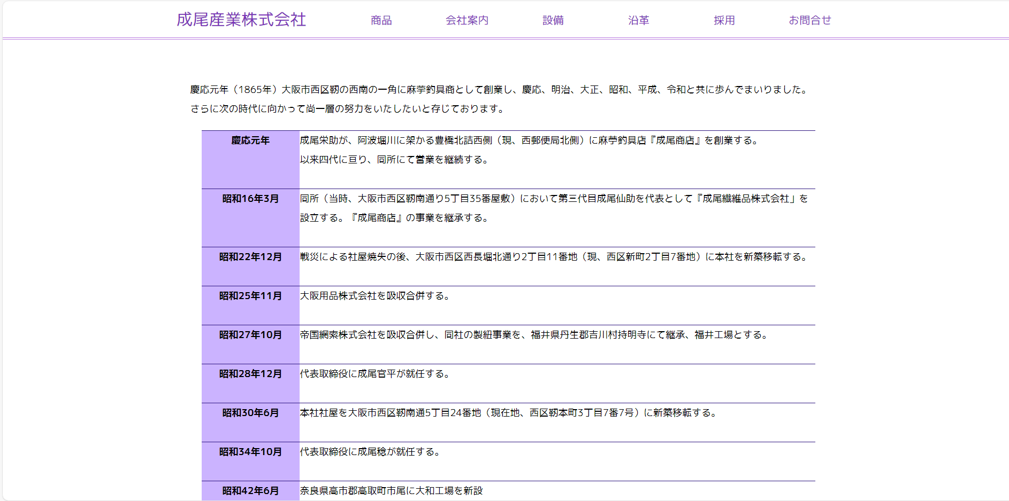Select the 昭和27年10月 date cell

[250, 345]
